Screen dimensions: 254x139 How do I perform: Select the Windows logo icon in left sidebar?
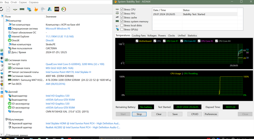point(2,54)
